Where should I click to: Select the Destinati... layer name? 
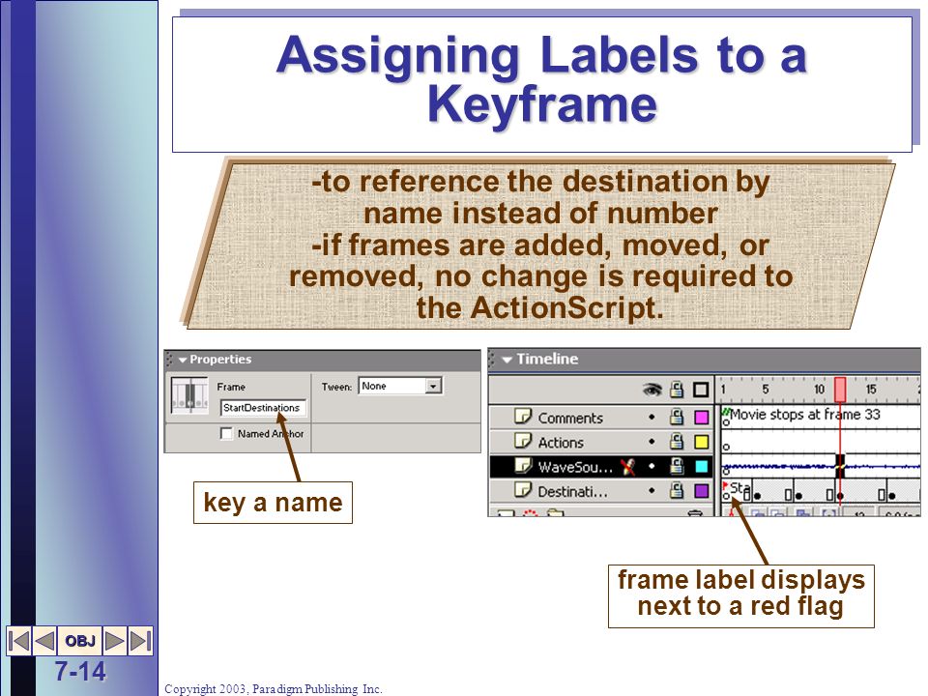pos(572,491)
